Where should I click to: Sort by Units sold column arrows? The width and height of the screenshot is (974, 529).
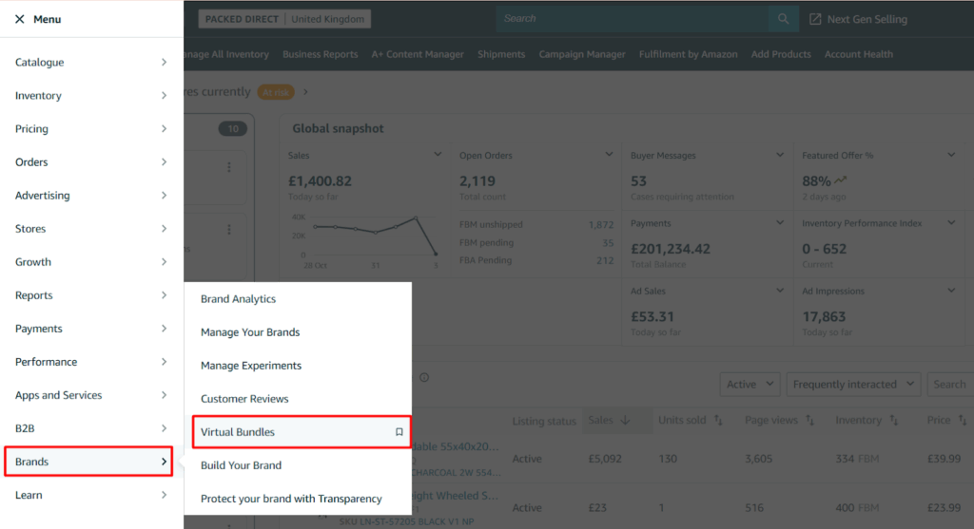[x=718, y=421]
